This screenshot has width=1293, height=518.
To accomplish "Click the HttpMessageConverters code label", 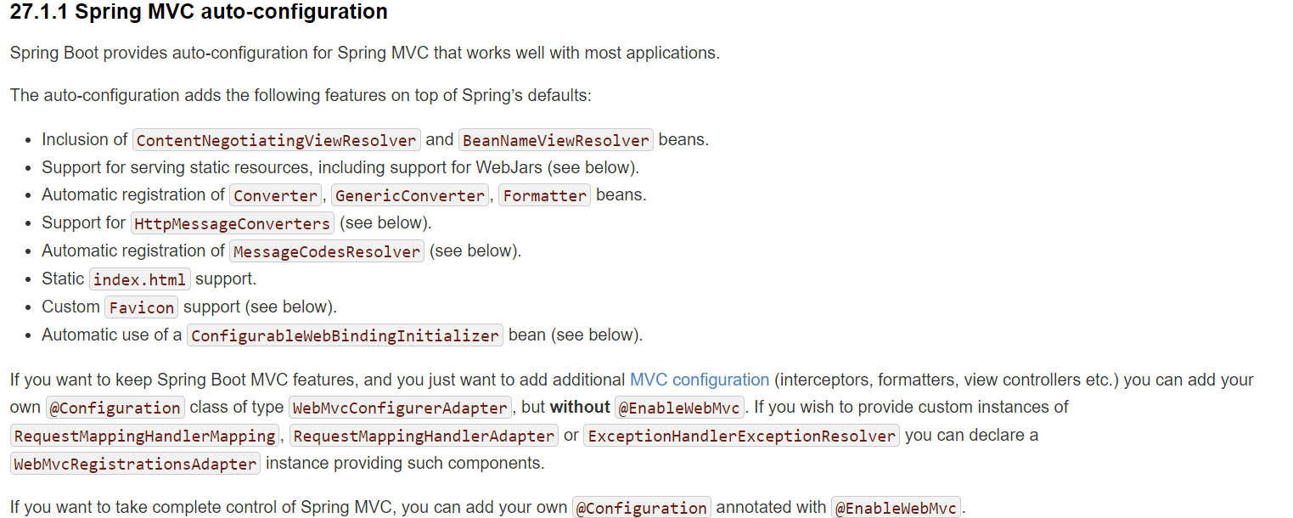I will [x=233, y=223].
